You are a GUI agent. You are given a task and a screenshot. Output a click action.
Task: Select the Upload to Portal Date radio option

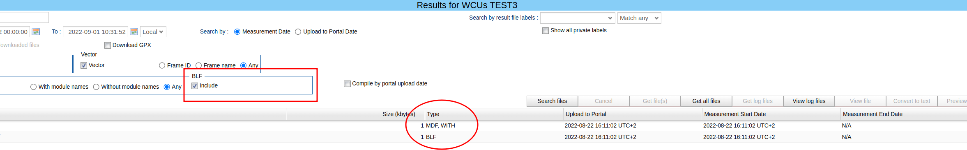point(298,32)
